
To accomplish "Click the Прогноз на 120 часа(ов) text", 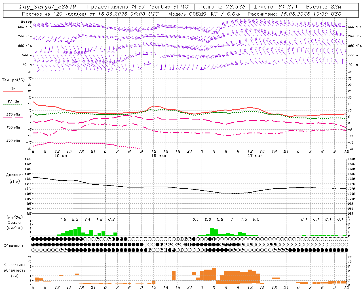I will [54, 14].
